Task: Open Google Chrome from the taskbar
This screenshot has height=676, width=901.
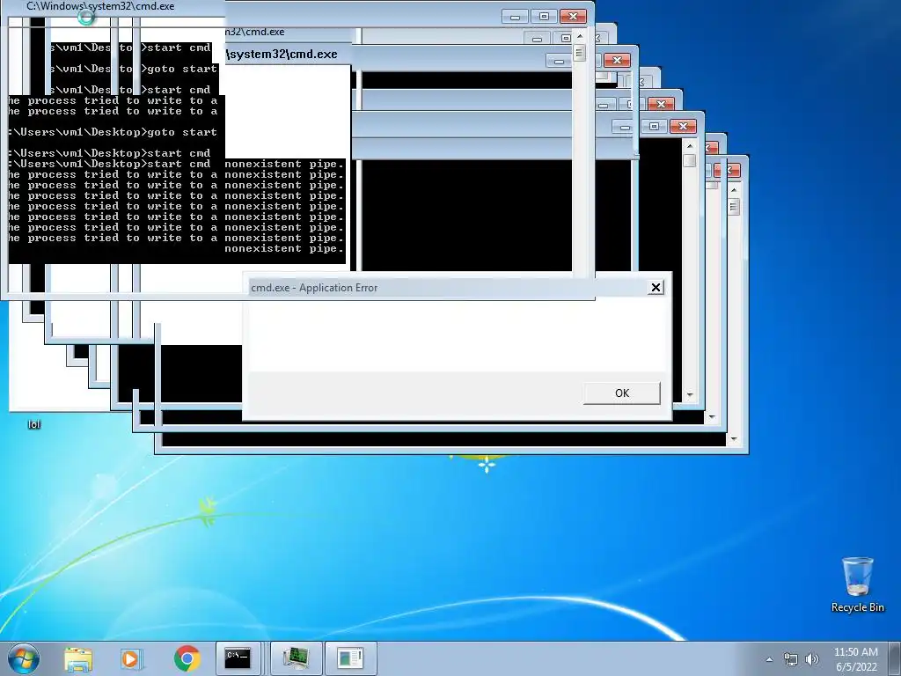Action: tap(187, 658)
